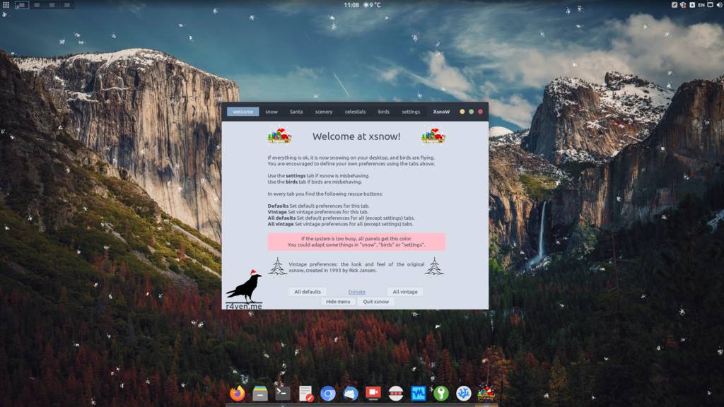Click the pen notes icon in the system tray
This screenshot has width=724, height=407.
(x=675, y=5)
